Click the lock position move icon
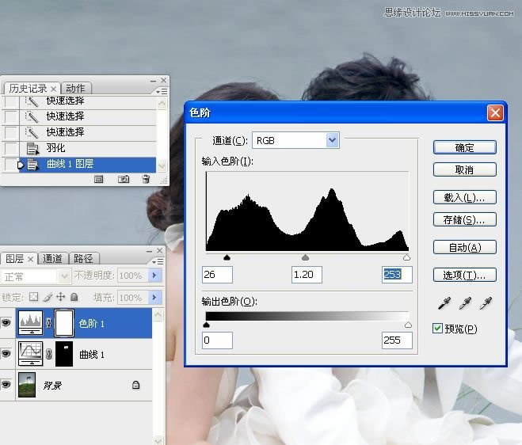The height and width of the screenshot is (445, 522). [59, 298]
